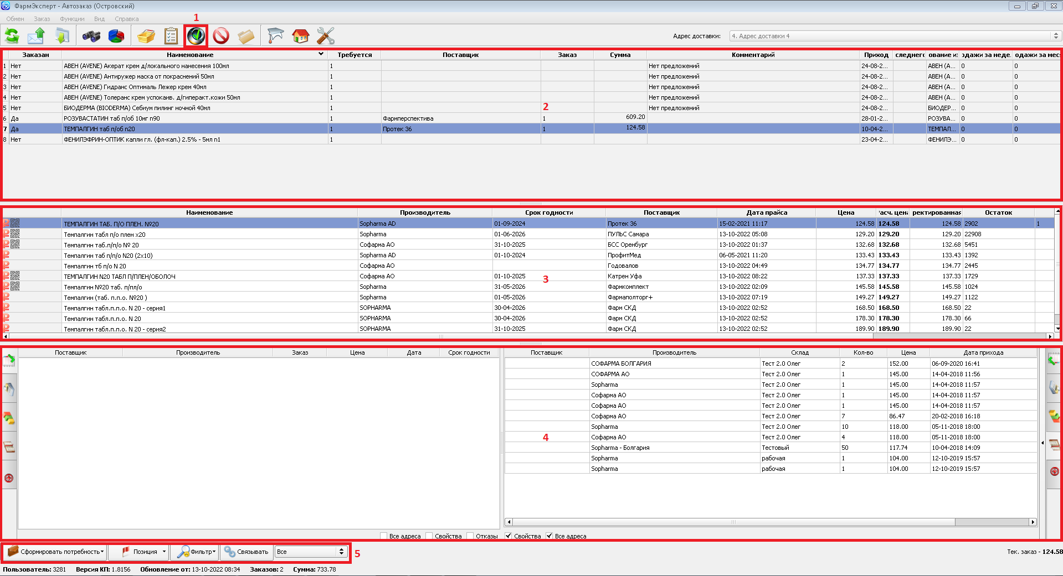The image size is (1063, 576).
Task: Open the clipboard checklist icon
Action: [171, 37]
